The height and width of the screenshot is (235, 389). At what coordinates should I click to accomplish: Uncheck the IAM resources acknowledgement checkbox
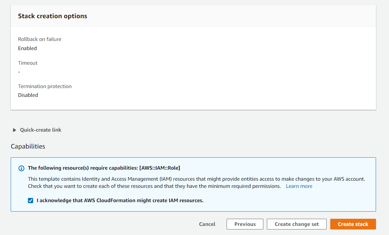[x=31, y=201]
